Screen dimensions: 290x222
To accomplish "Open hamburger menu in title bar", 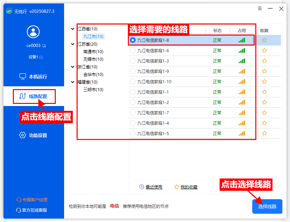I will tap(260, 9).
